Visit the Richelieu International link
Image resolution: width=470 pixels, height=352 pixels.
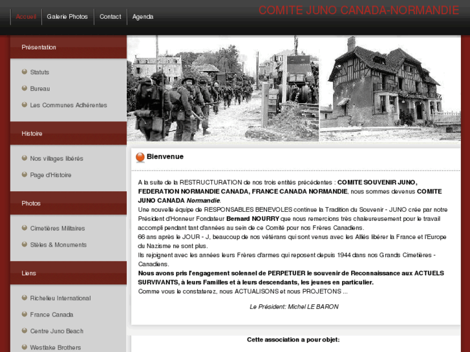[x=60, y=298]
